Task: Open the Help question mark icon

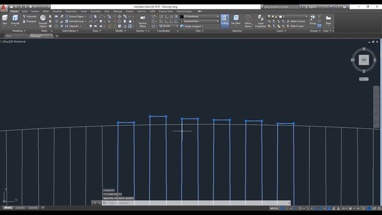Action: point(344,7)
